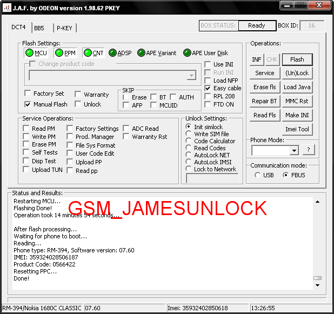Uncheck the Manual Flash checkbox
Screen dimensions: 334x314
coord(28,104)
